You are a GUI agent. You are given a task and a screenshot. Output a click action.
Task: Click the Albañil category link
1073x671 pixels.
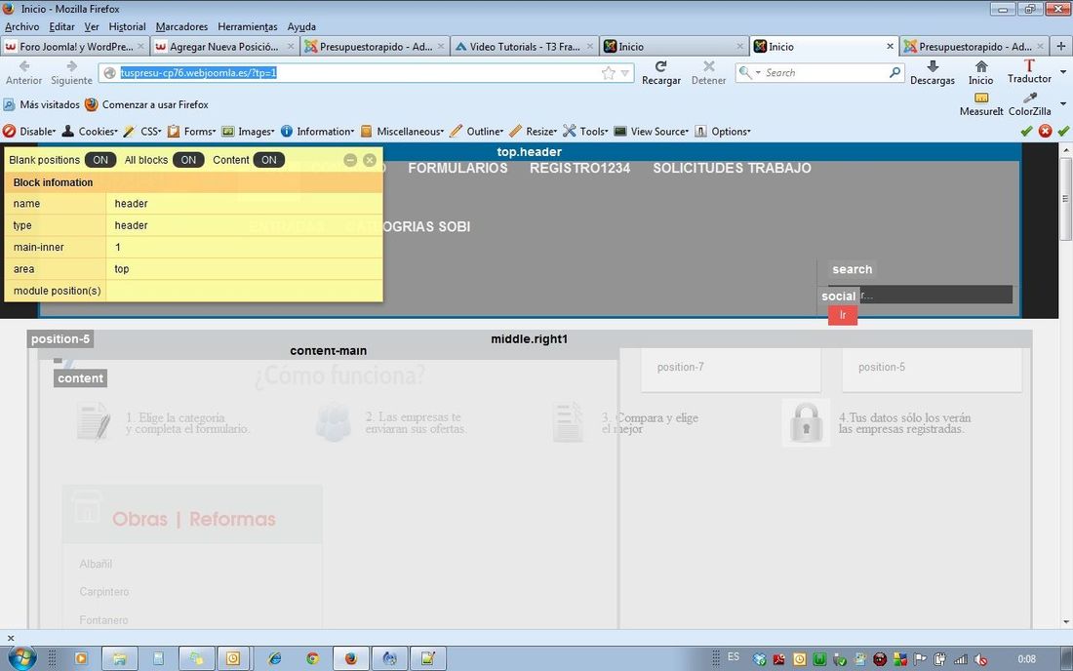[x=96, y=565]
